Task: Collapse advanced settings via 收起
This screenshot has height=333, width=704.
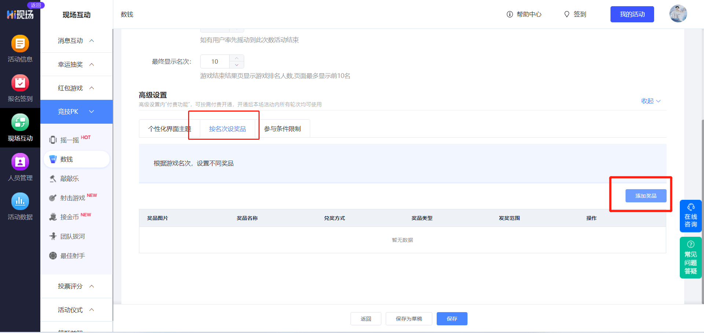Action: point(650,101)
